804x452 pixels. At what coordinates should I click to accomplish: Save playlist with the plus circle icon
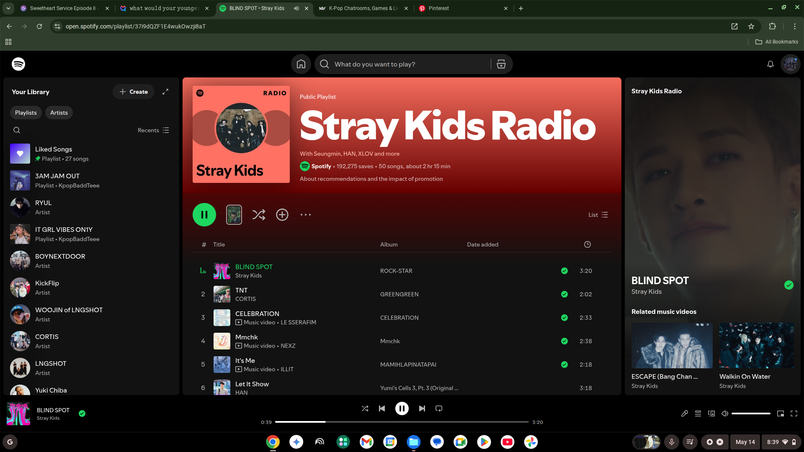coord(282,215)
